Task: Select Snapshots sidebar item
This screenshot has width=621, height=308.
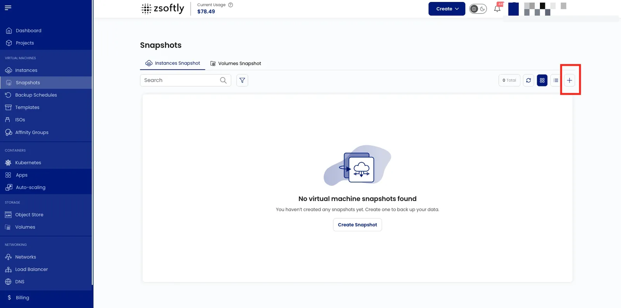Action: [46, 83]
